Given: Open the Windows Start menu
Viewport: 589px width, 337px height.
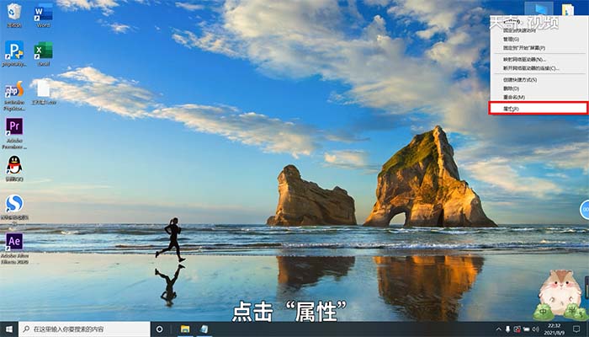Looking at the screenshot, I should point(9,329).
